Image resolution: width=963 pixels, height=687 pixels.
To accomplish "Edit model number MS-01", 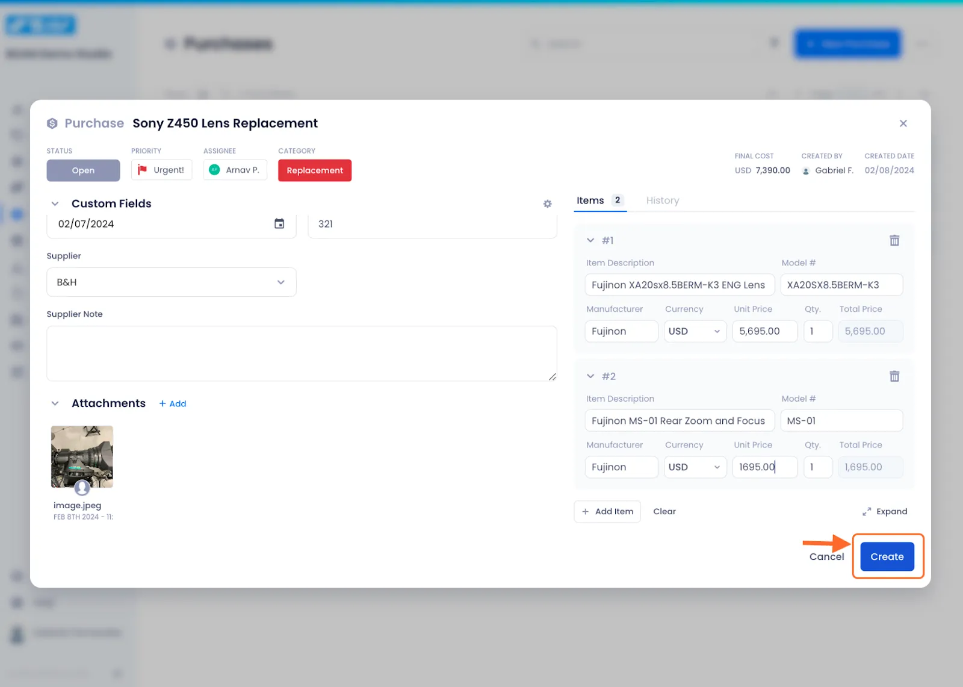I will (x=841, y=421).
